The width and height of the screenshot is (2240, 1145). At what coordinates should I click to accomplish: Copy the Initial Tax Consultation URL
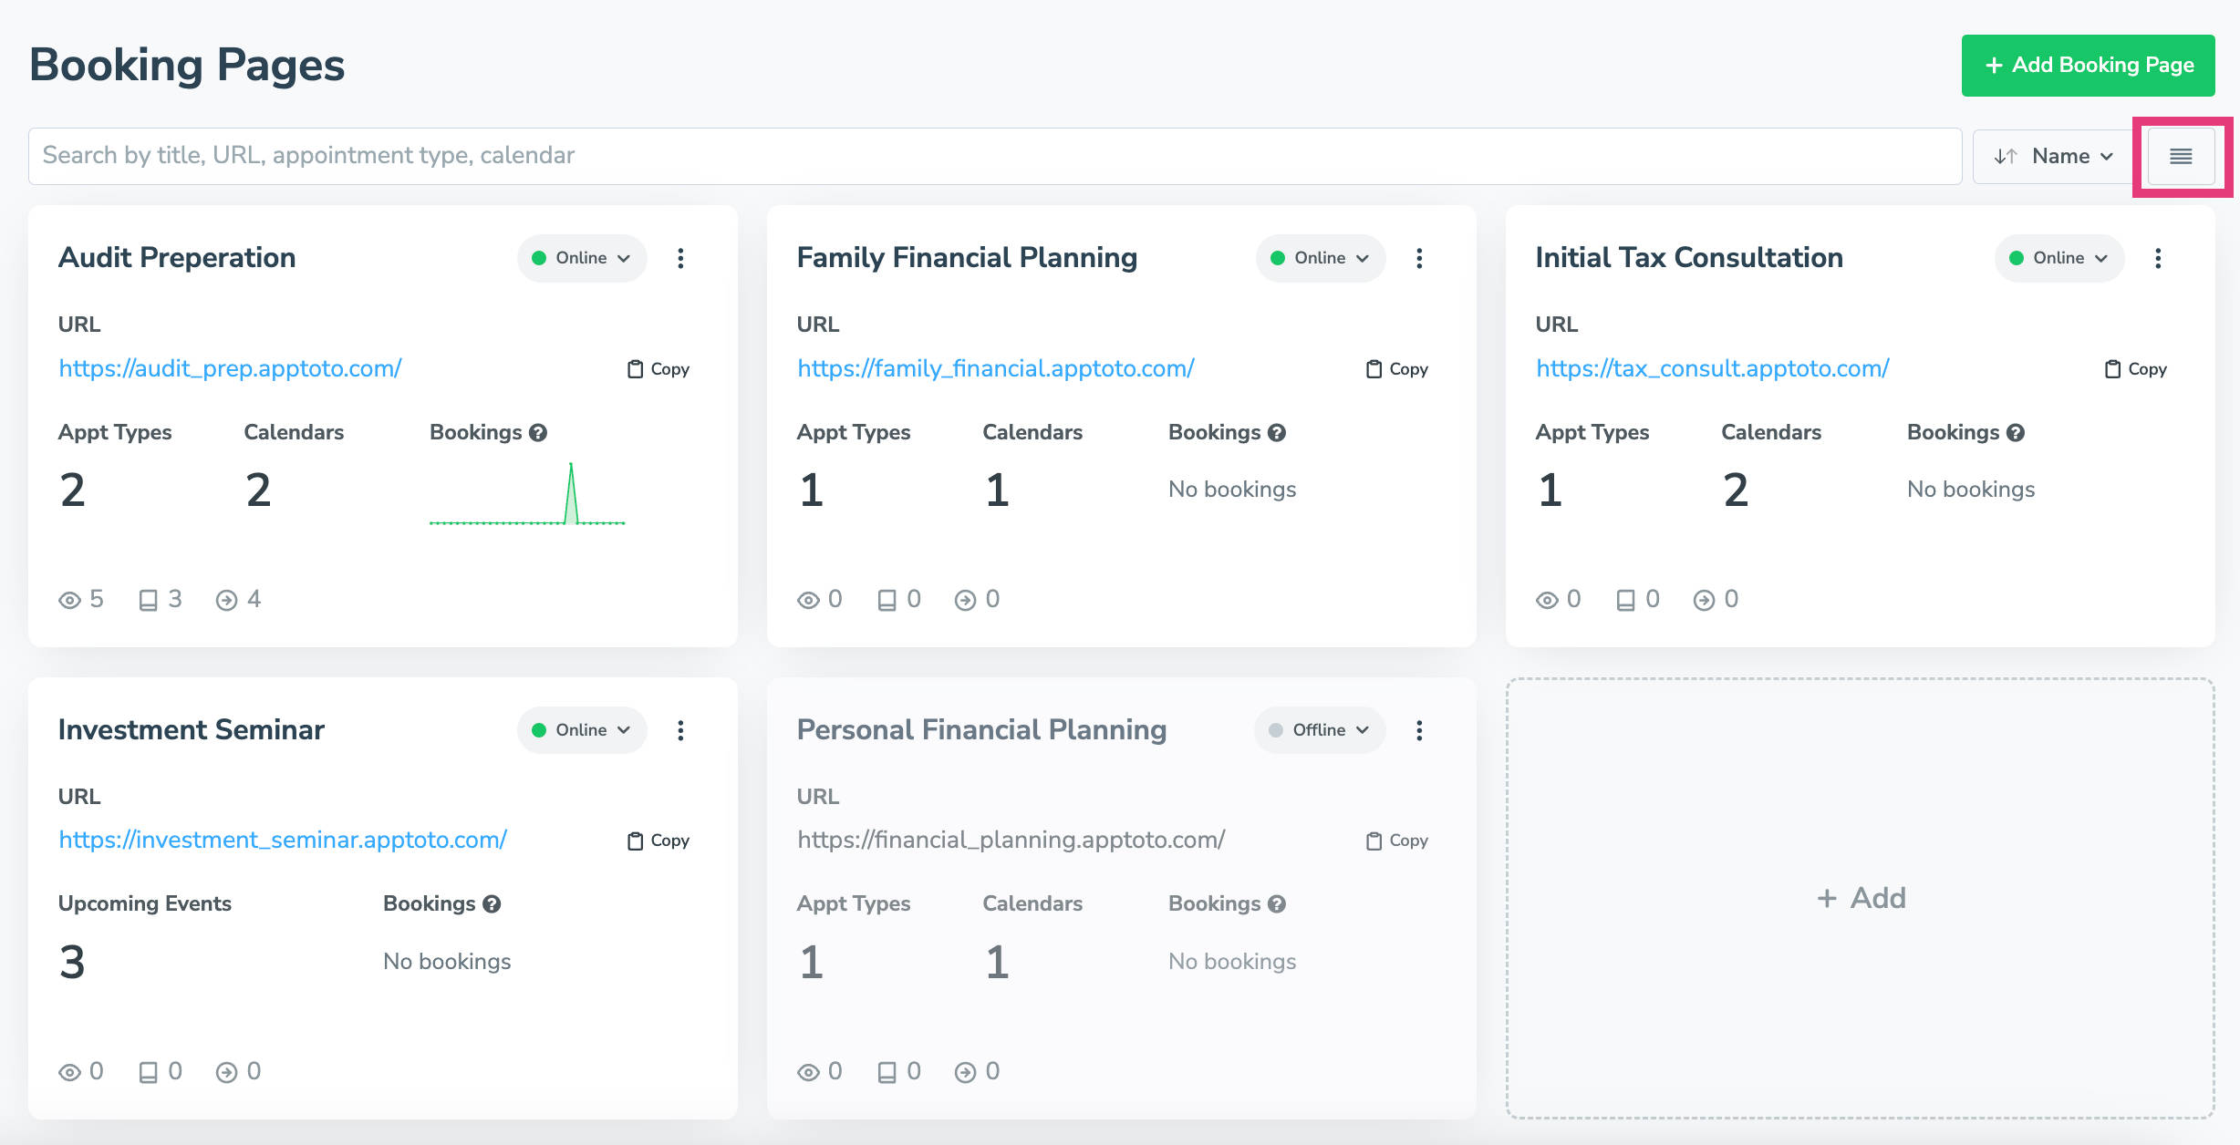coord(2133,368)
